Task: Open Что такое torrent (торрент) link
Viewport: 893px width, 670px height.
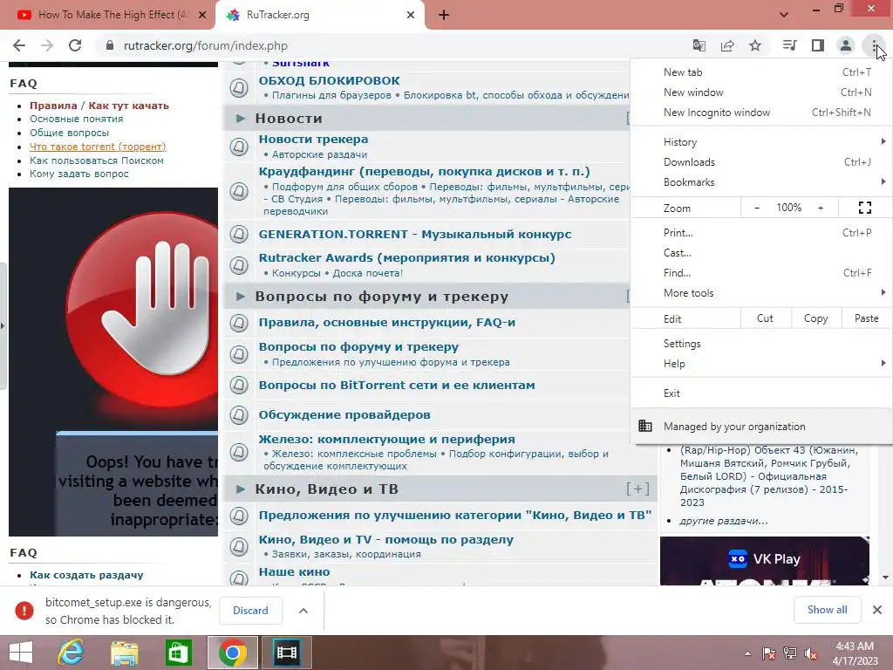Action: [x=98, y=147]
